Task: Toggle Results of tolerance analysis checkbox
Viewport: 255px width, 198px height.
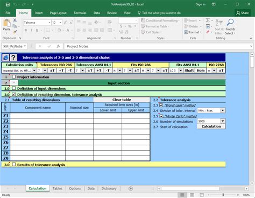Action: [14, 164]
